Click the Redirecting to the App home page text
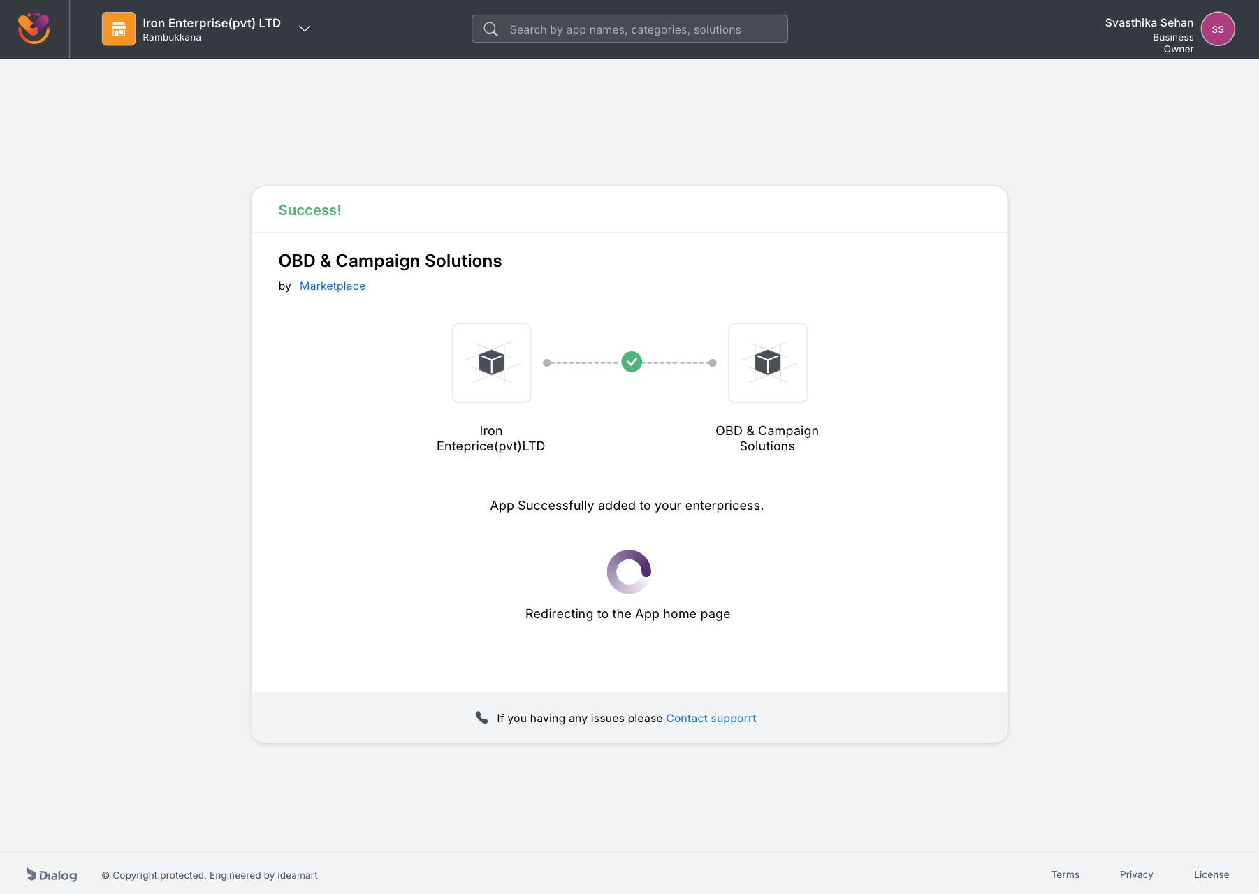1259x894 pixels. coord(627,614)
